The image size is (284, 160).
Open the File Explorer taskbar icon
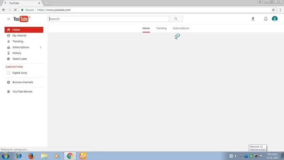(44, 156)
